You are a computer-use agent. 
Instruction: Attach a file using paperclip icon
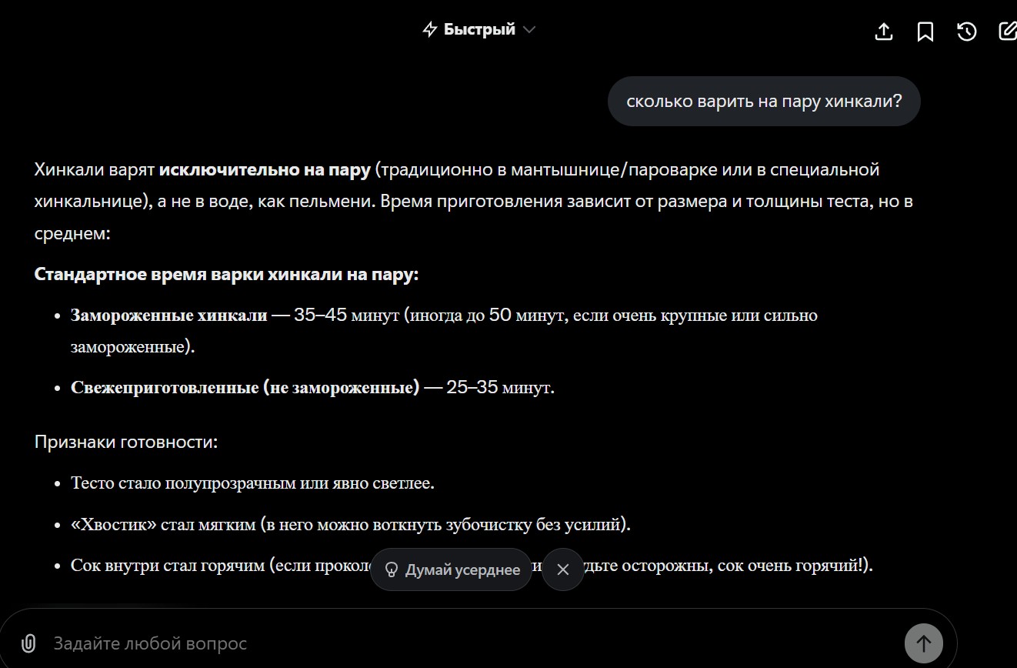(x=28, y=643)
